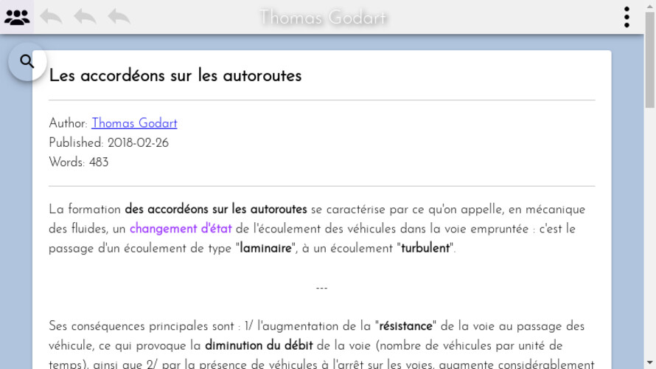Click the scrollbar up arrow
Image resolution: width=656 pixels, height=369 pixels.
point(649,5)
